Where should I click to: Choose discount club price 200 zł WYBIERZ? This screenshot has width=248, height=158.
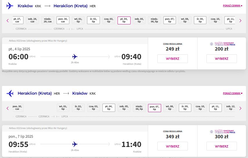(x=222, y=59)
